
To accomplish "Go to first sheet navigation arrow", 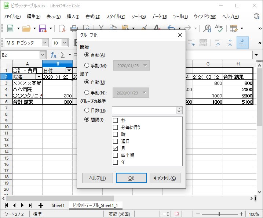I will click(x=6, y=205).
